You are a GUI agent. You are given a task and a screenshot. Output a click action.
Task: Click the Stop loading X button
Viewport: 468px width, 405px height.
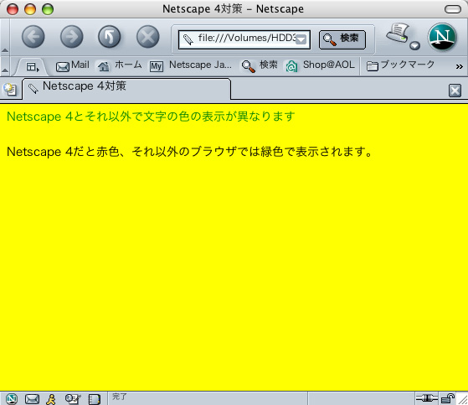147,37
